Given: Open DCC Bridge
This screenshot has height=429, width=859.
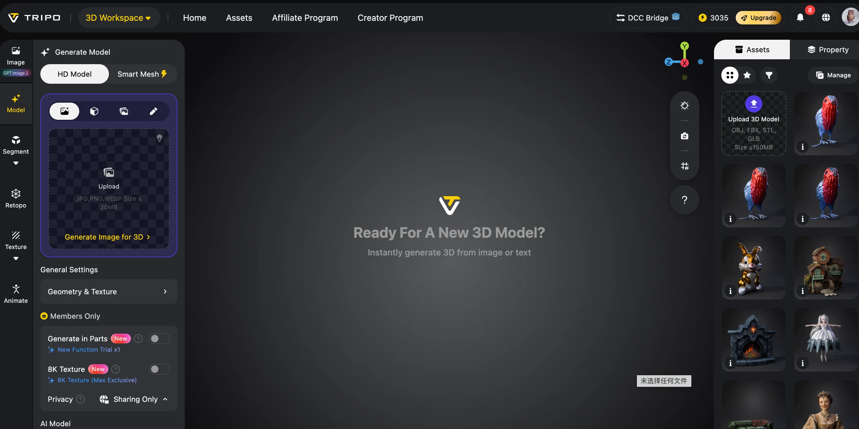Looking at the screenshot, I should click(648, 18).
